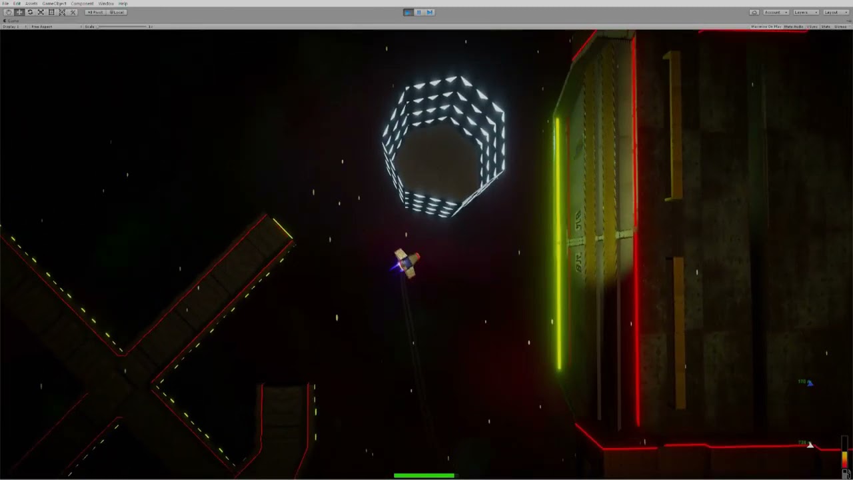The image size is (853, 480).
Task: Open the Account dropdown
Action: click(x=775, y=12)
